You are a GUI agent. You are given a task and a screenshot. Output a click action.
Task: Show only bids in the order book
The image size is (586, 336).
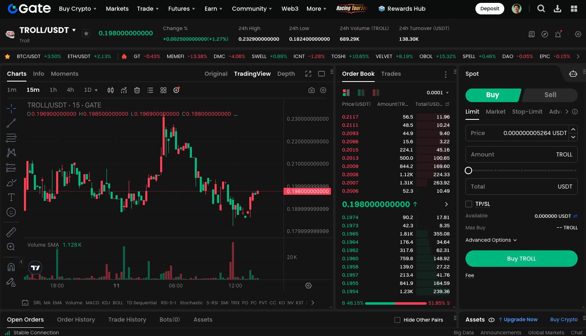click(361, 93)
